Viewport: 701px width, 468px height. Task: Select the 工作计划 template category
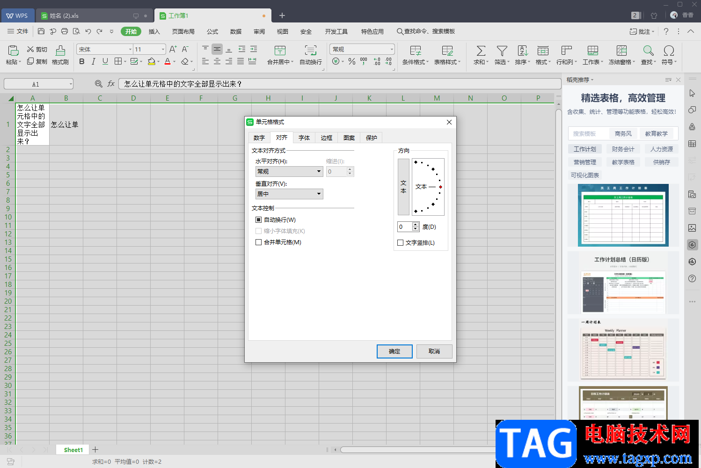point(585,149)
